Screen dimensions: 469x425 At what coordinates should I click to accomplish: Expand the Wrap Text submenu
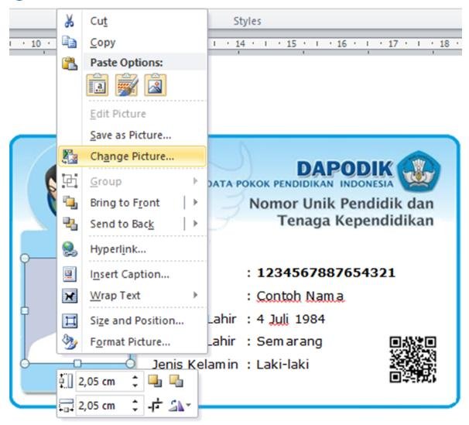click(x=195, y=295)
